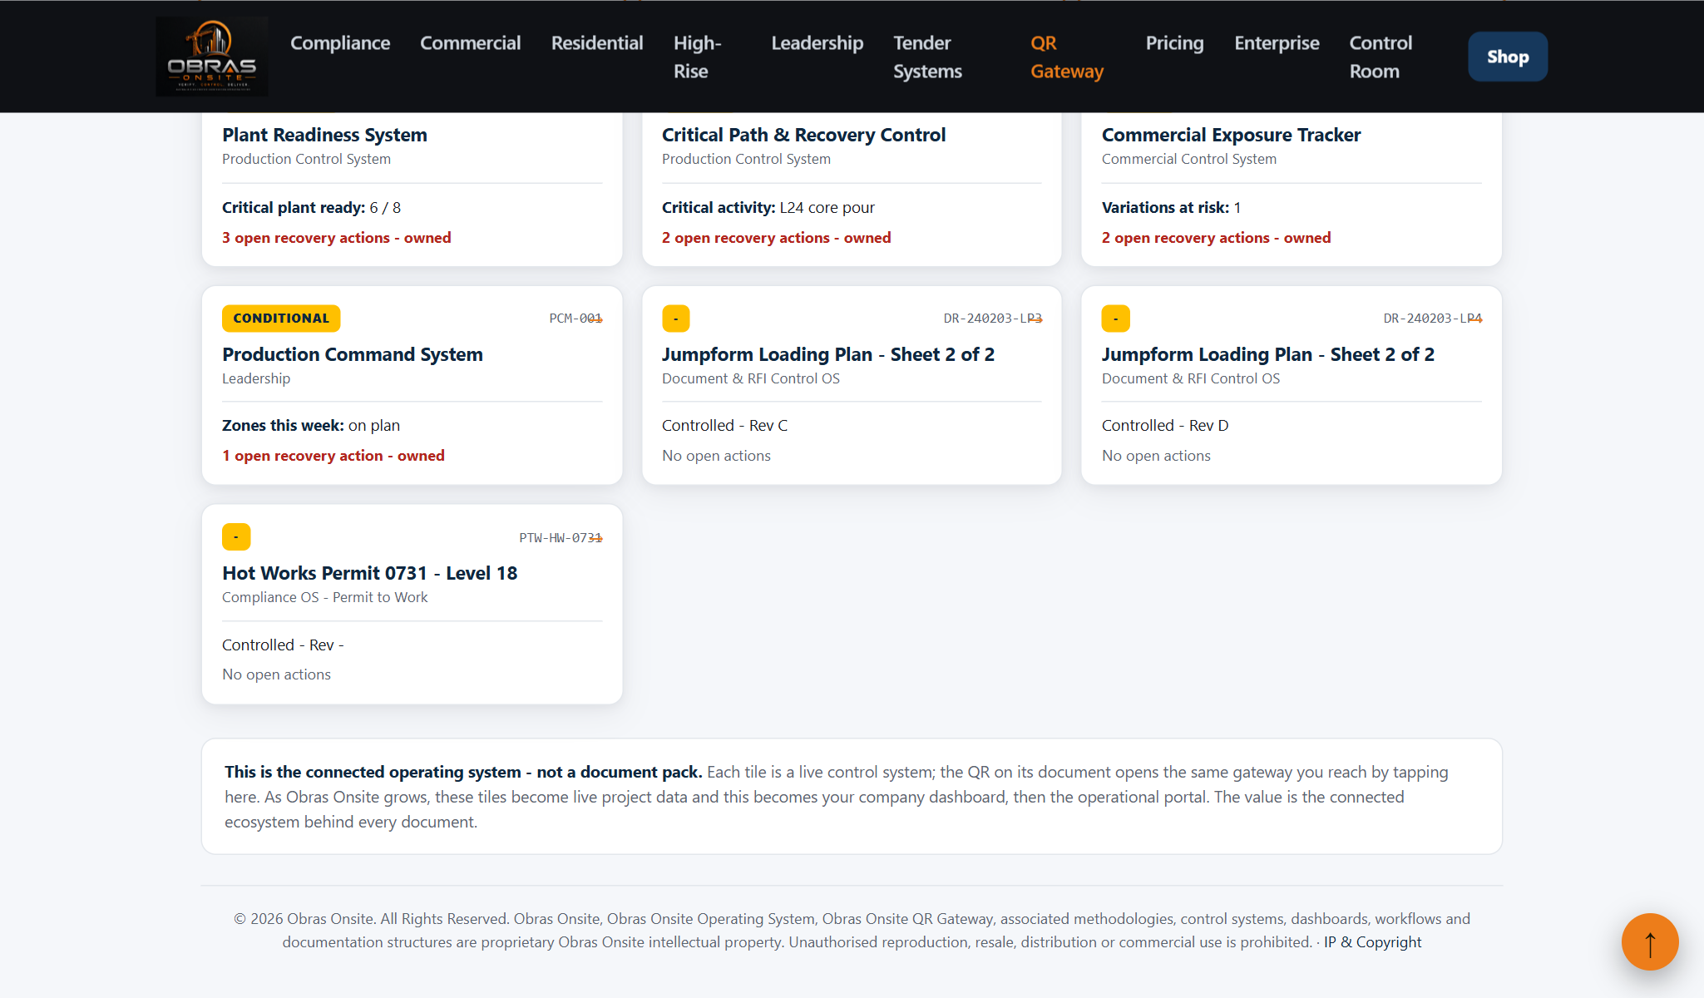Viewport: 1704px width, 998px height.
Task: Open the Plant Readiness System tile
Action: [x=412, y=190]
